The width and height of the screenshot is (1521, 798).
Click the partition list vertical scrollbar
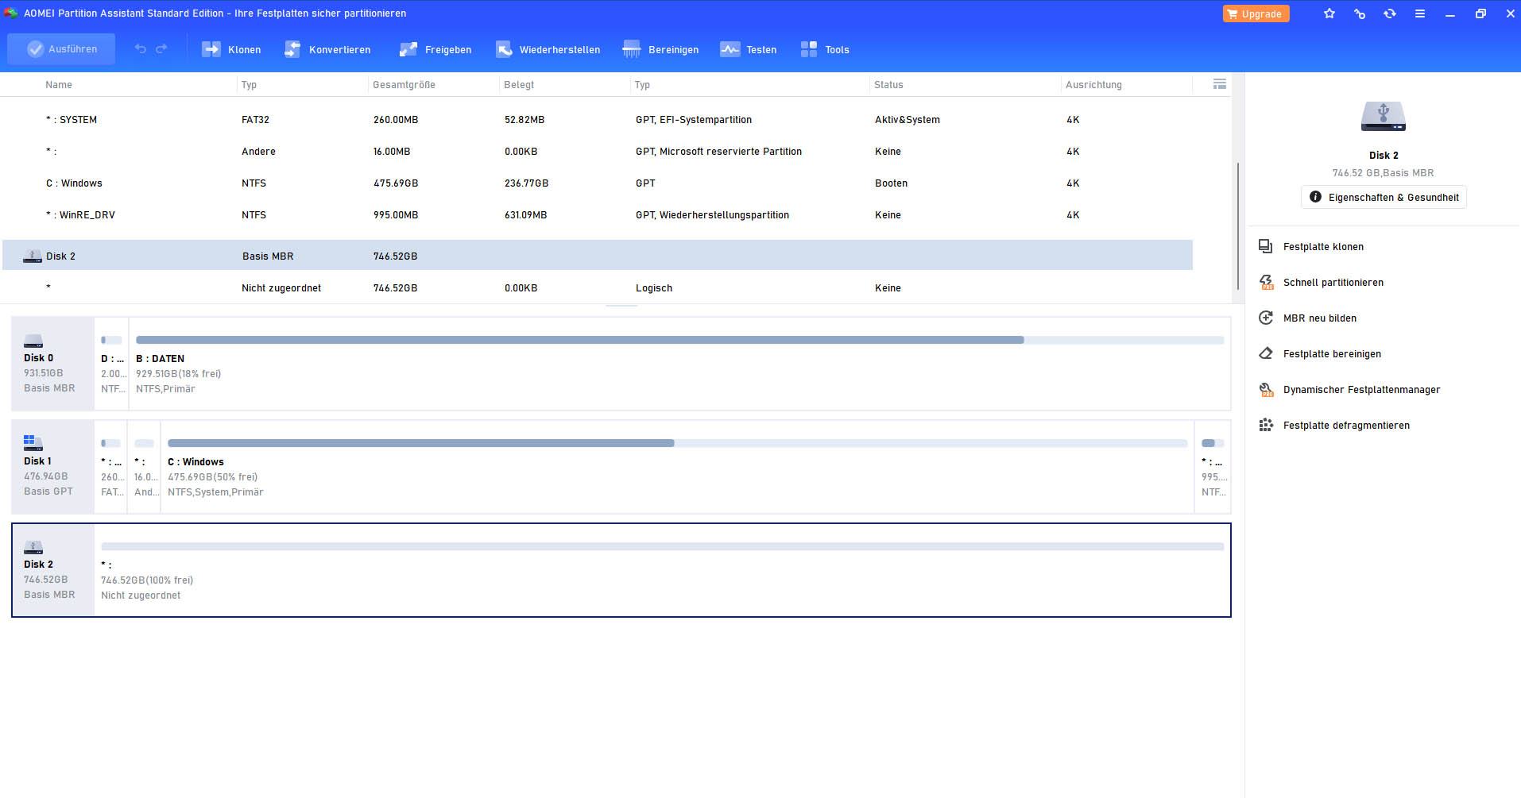coord(1237,226)
